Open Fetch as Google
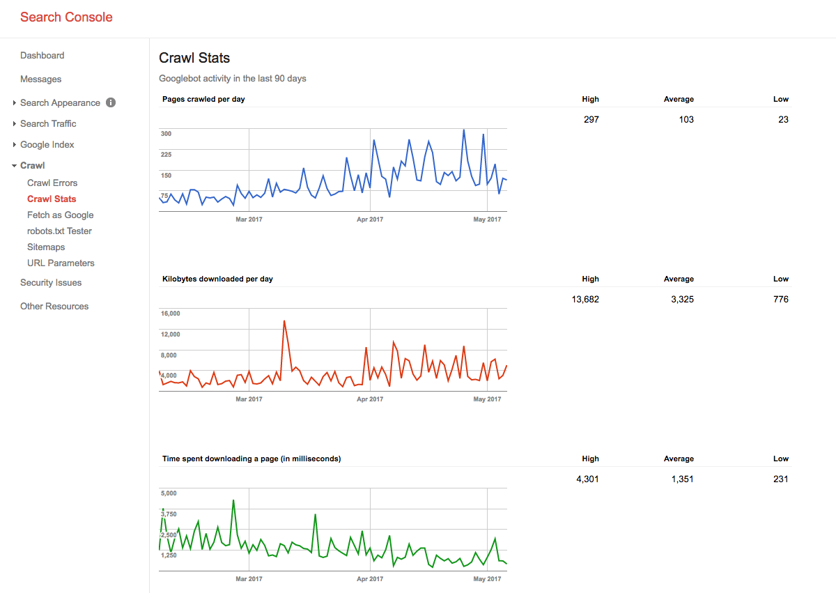Image resolution: width=836 pixels, height=593 pixels. pos(60,215)
